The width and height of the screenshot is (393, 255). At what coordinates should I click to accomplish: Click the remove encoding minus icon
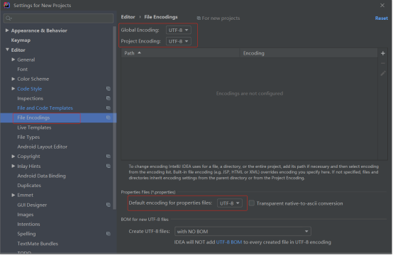click(x=383, y=63)
